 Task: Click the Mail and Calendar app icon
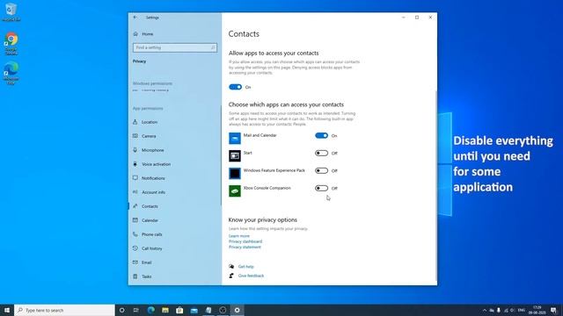235,138
